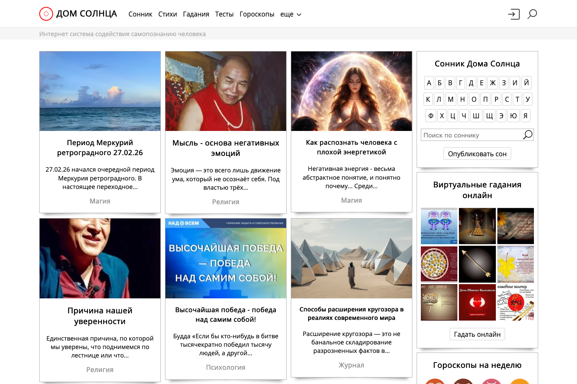Open the two blue figures divination thumbnail

coord(439,226)
